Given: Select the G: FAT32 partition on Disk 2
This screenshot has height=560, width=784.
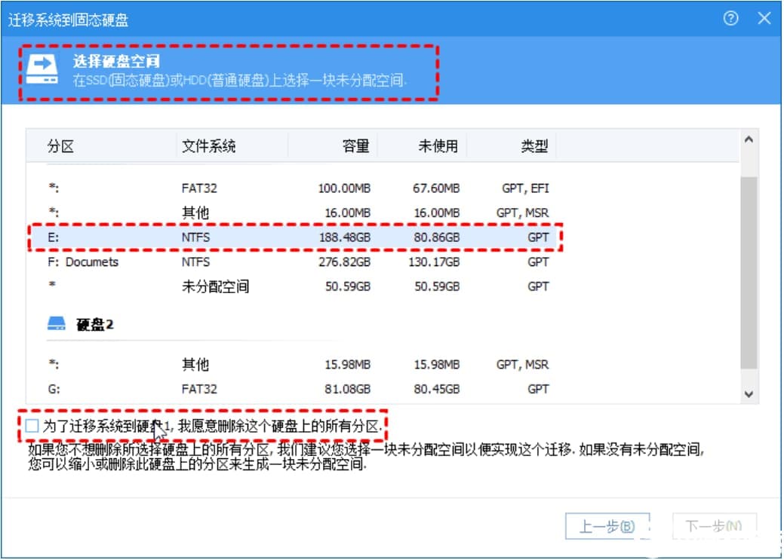Looking at the screenshot, I should 302,389.
